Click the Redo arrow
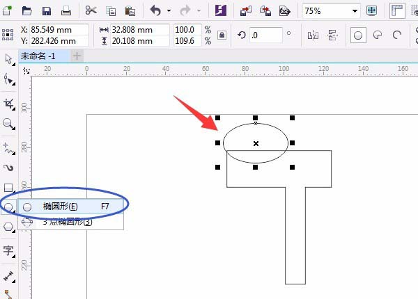Image resolution: width=418 pixels, height=299 pixels. tap(185, 10)
